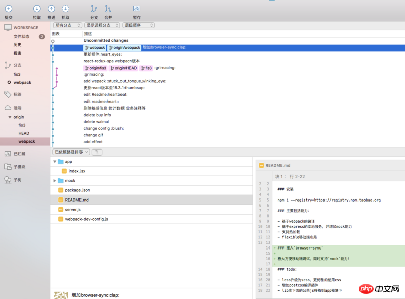This screenshot has height=299, width=405.
Task: Open the 显示远程分支 dropdown
Action: [x=102, y=25]
